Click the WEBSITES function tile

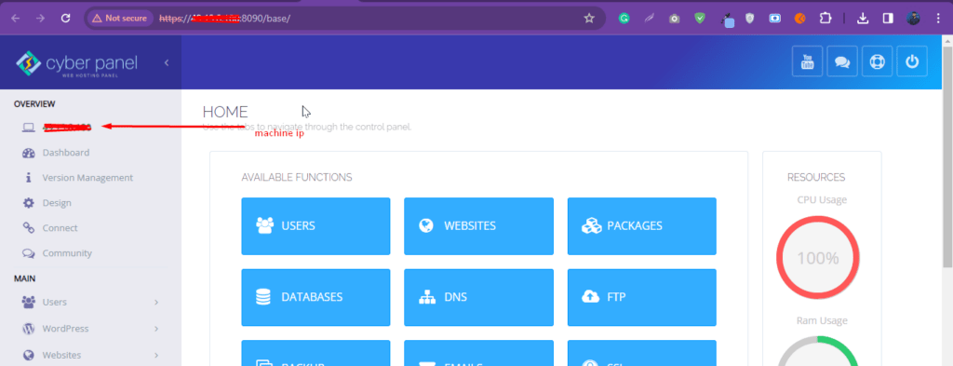(479, 226)
